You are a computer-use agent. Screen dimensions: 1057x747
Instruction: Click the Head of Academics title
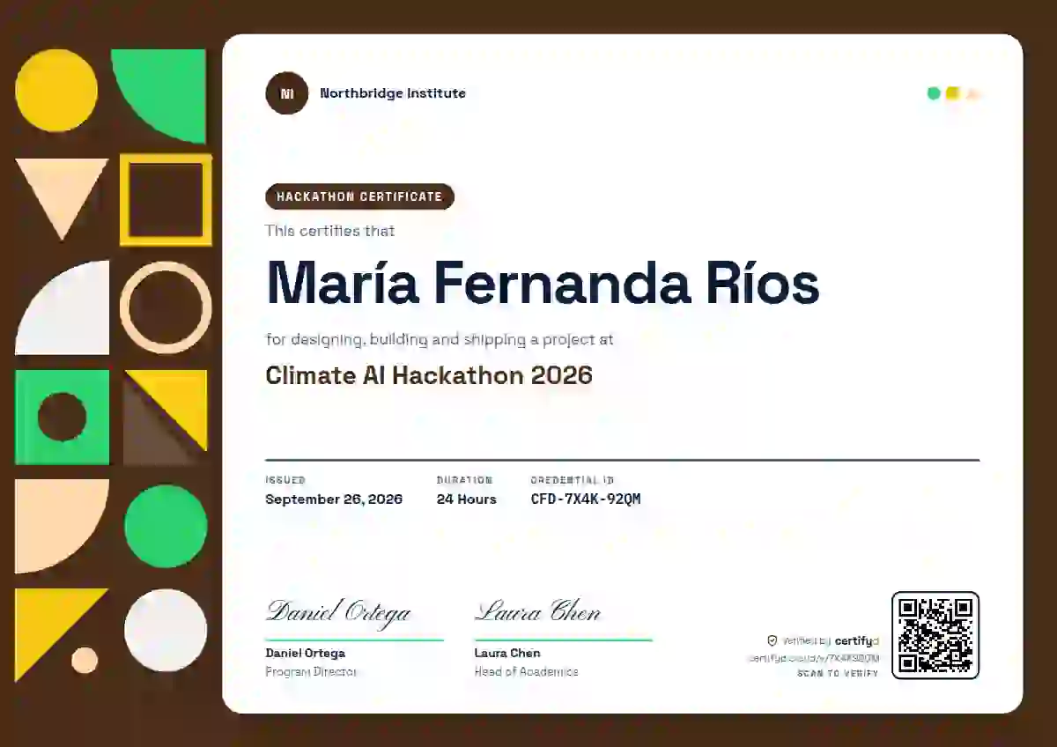527,671
